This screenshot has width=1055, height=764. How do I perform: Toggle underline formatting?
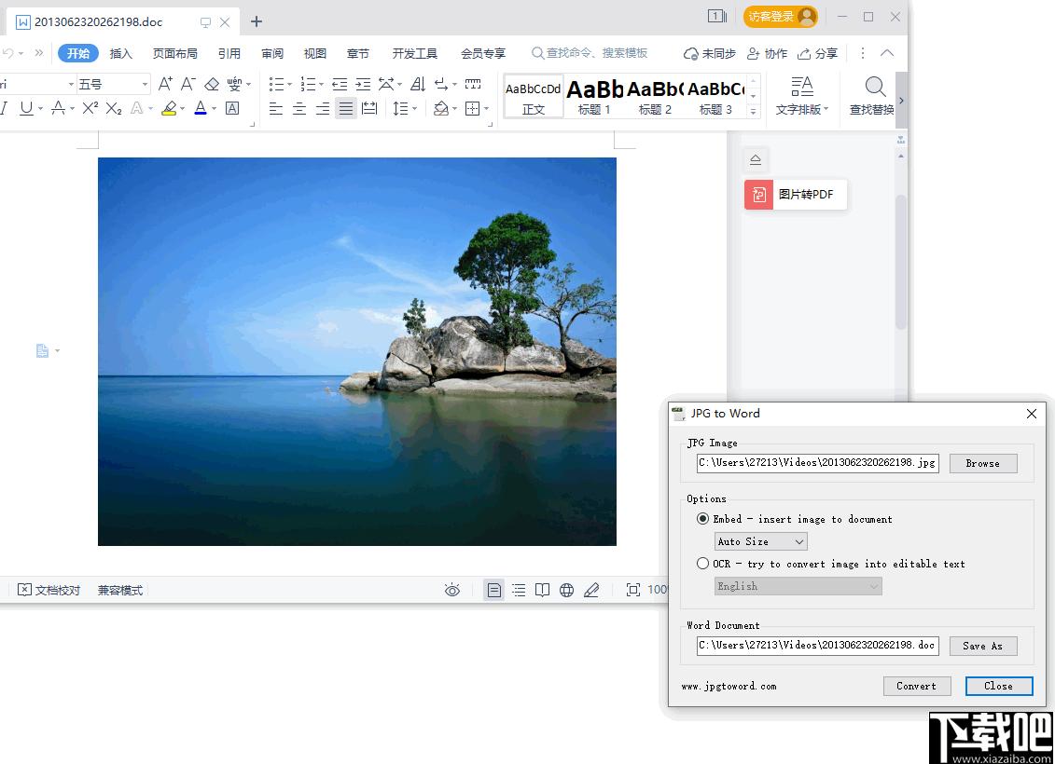(26, 108)
